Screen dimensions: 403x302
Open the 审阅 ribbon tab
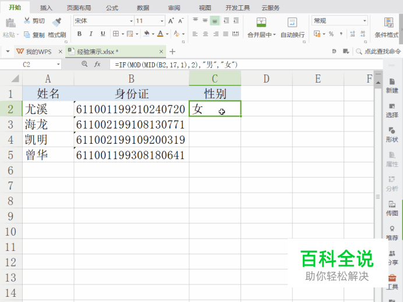coord(174,8)
